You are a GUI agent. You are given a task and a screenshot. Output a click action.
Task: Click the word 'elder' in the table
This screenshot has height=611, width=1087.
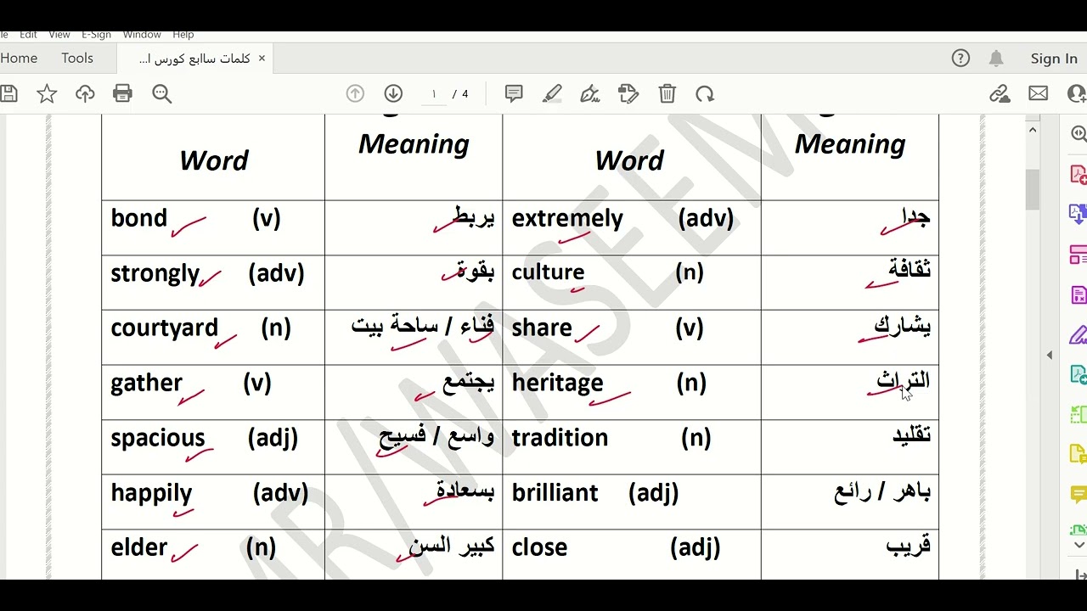pos(139,547)
